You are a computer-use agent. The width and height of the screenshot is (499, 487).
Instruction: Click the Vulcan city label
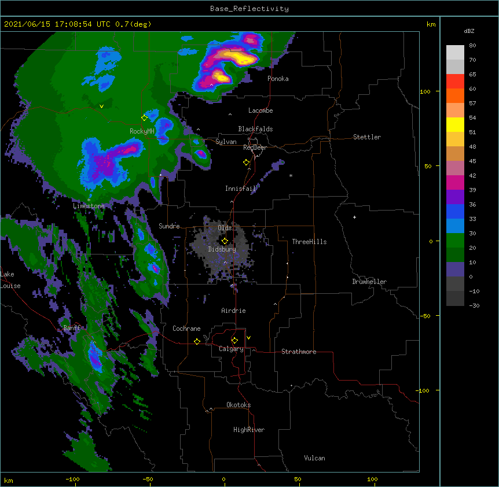tap(314, 458)
